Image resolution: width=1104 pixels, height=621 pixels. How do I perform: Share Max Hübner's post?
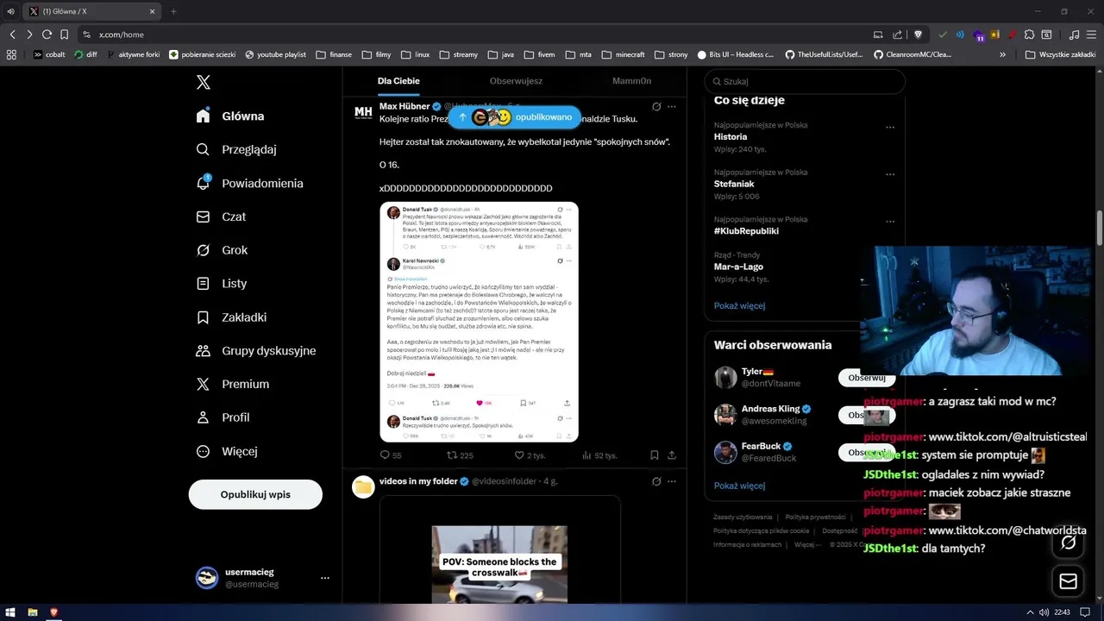(672, 455)
